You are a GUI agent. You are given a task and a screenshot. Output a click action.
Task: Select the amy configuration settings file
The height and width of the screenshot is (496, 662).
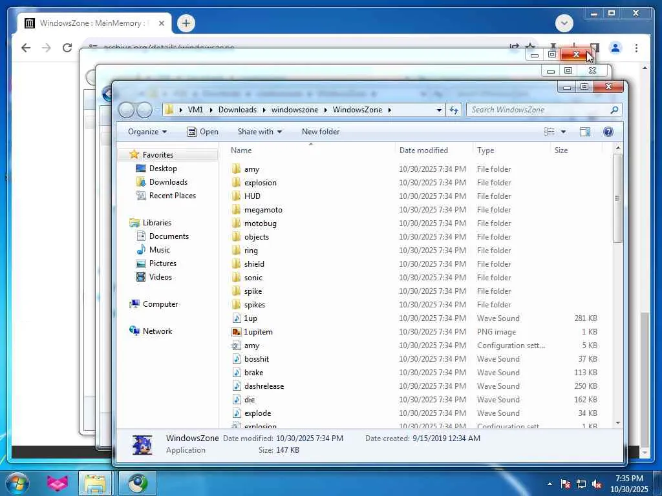pyautogui.click(x=251, y=346)
